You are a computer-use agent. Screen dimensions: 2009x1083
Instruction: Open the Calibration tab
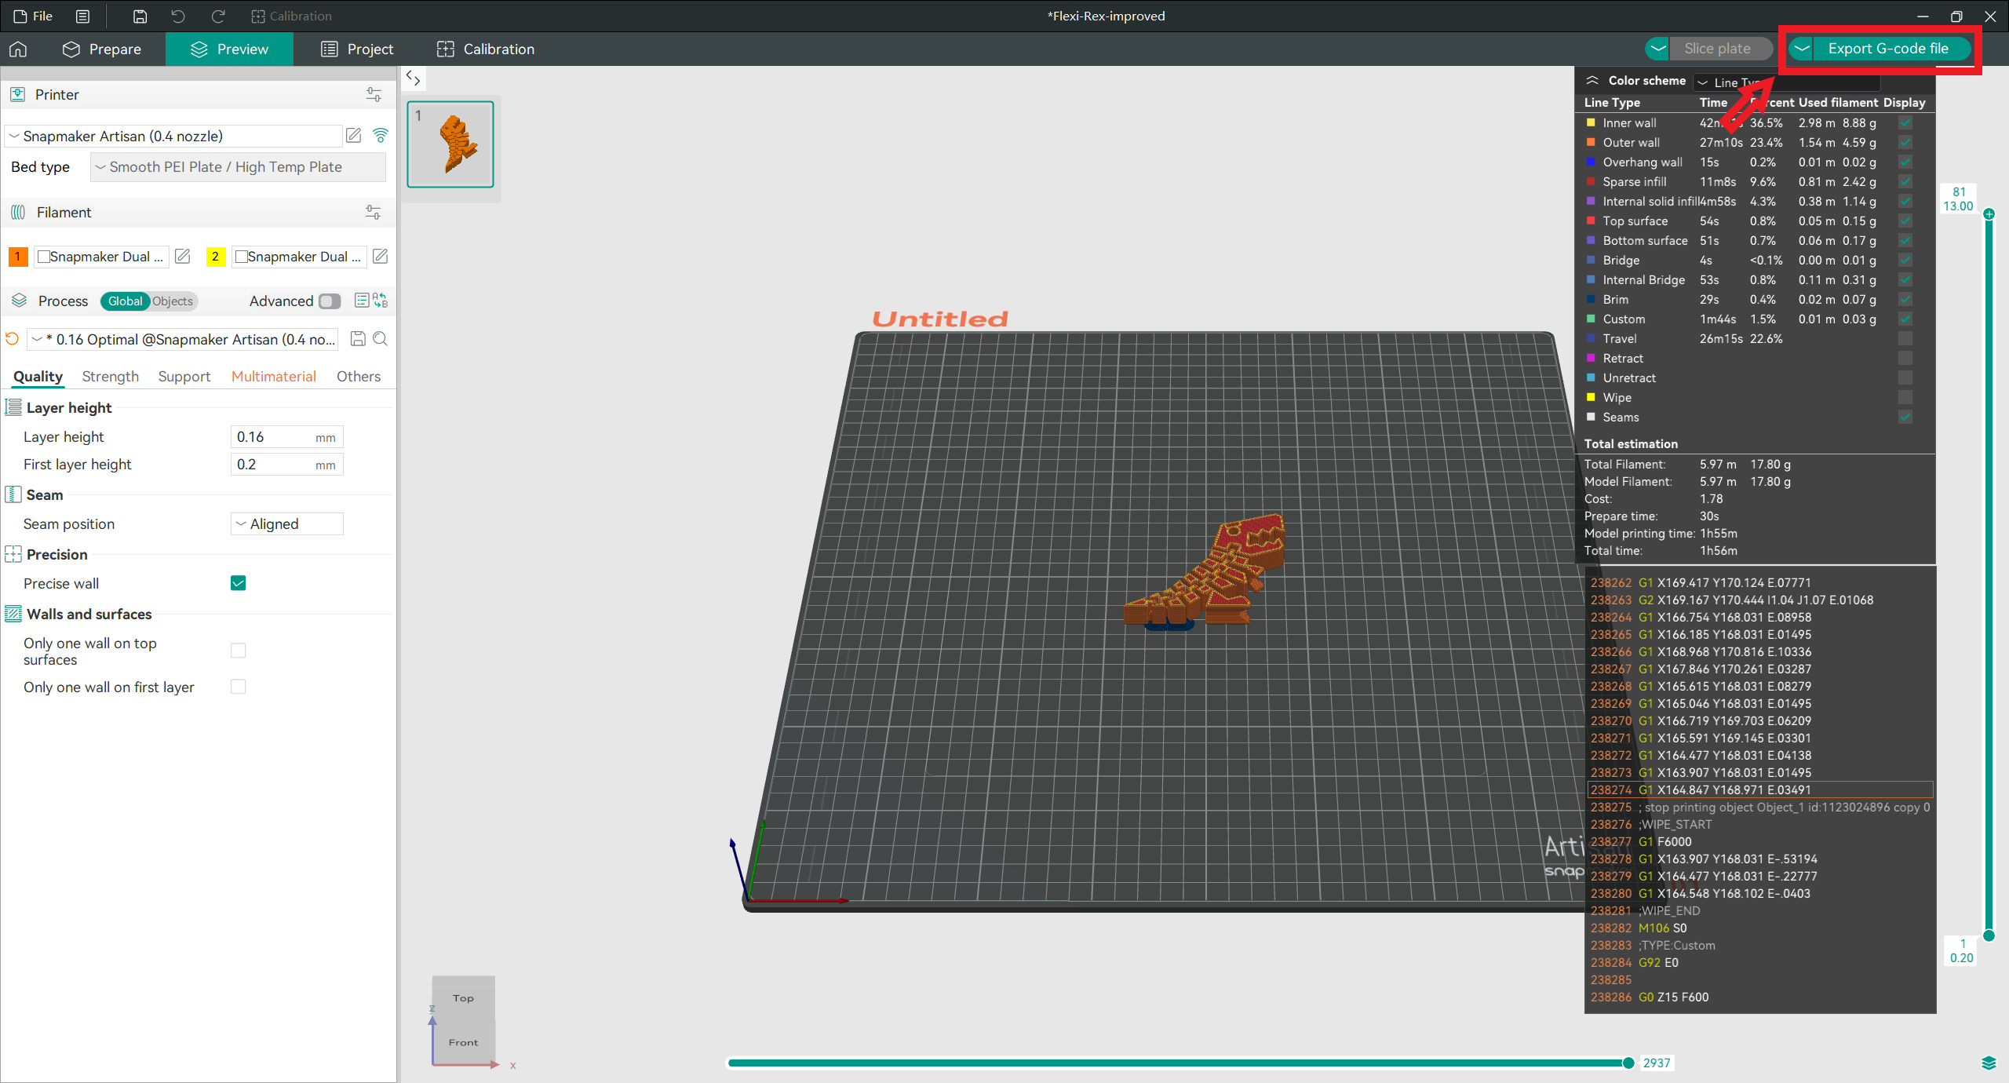486,49
